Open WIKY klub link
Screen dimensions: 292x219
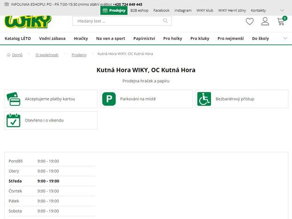205,10
